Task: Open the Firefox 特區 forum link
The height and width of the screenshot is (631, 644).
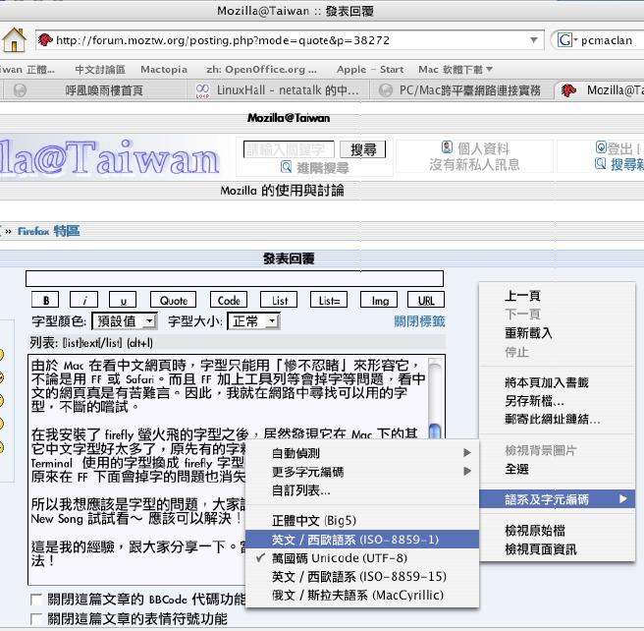Action: click(48, 231)
